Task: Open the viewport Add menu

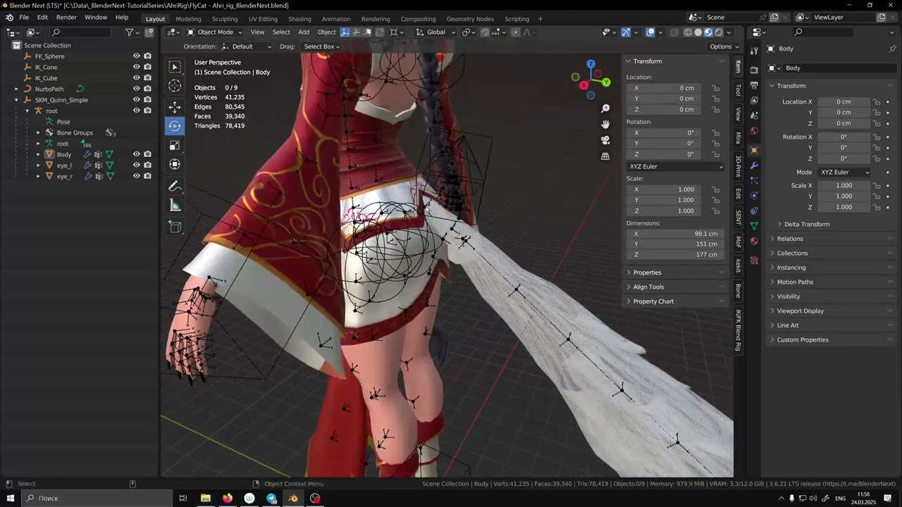Action: (304, 32)
